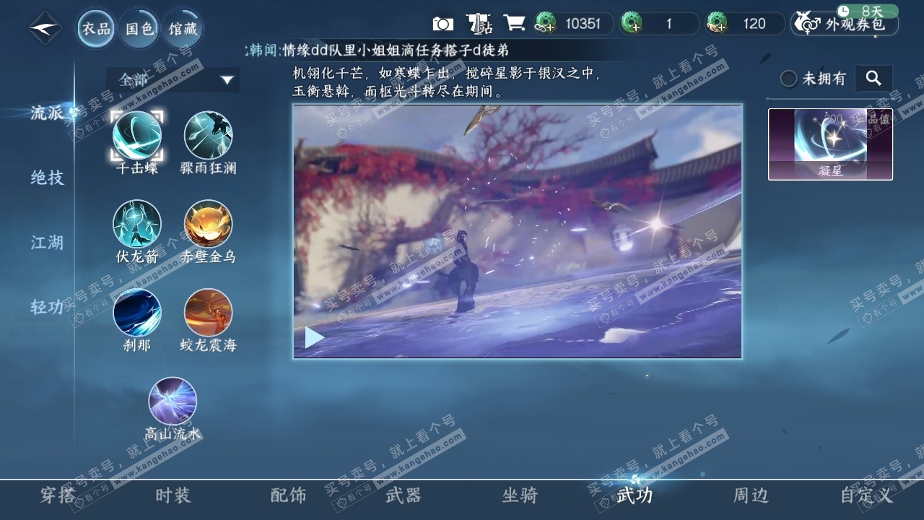Go to the 穿搭 bottom tab
Image resolution: width=924 pixels, height=520 pixels.
point(58,495)
